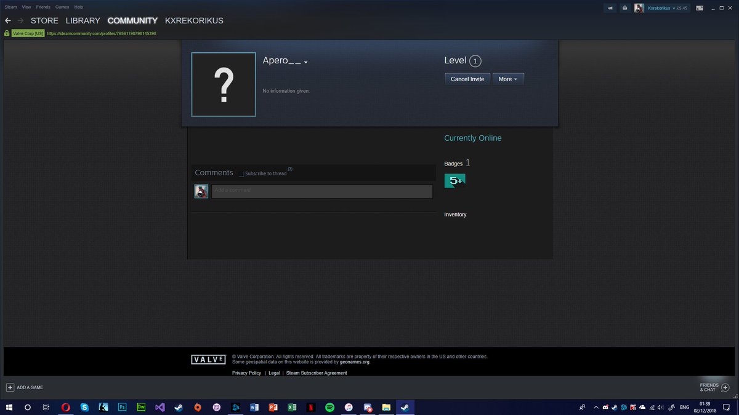The height and width of the screenshot is (415, 739).
Task: Click the profile avatar question mark
Action: [x=224, y=84]
